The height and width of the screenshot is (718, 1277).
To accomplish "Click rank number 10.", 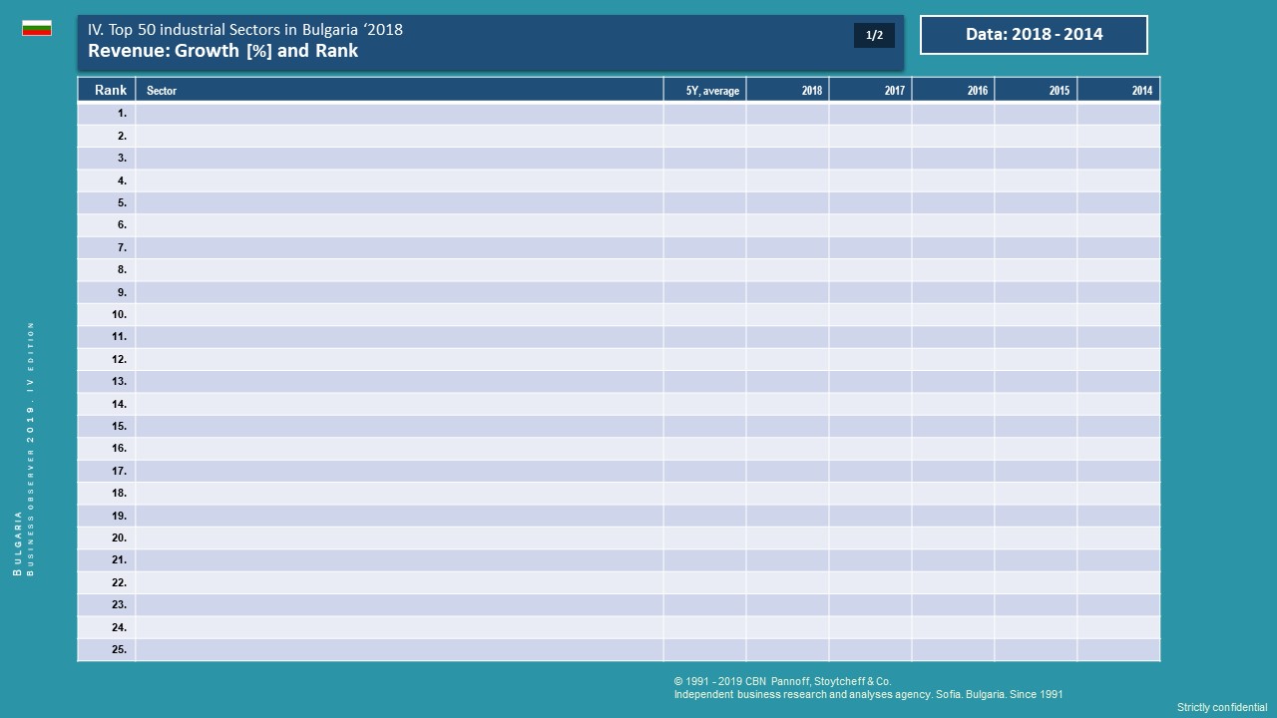I will point(119,314).
